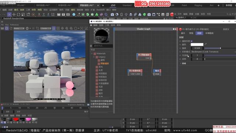Viewport: 236px width, 133px height.
Task: Click the eyedropper beside color swatch
Action: coord(205,44)
